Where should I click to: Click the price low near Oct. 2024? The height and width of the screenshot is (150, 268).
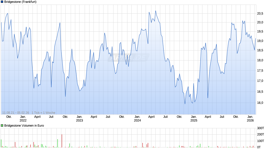[x=185, y=104]
